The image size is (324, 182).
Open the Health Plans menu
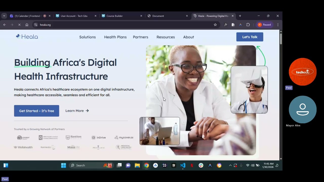(x=115, y=37)
